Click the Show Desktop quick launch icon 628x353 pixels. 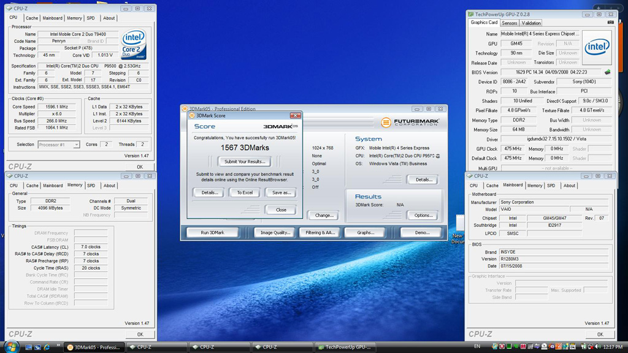28,347
